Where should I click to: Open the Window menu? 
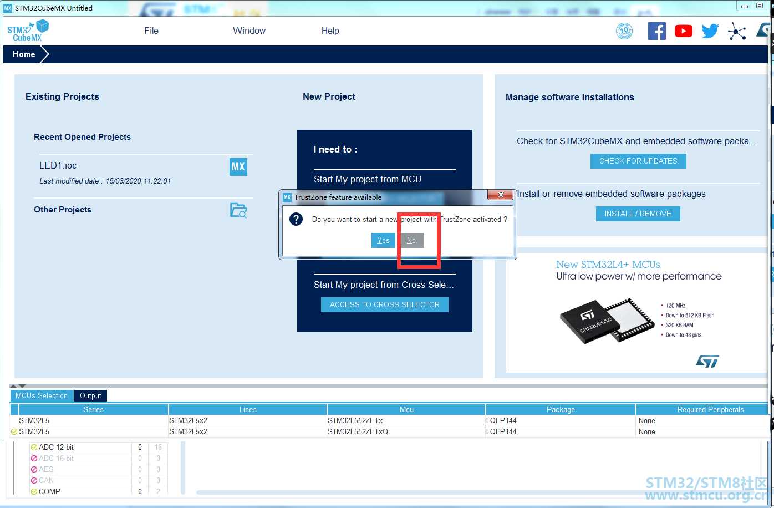249,31
